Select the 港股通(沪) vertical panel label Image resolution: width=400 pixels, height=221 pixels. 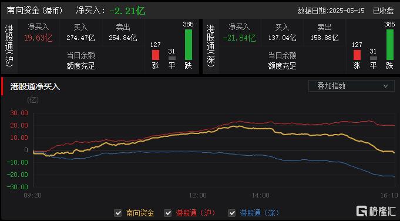pyautogui.click(x=9, y=46)
